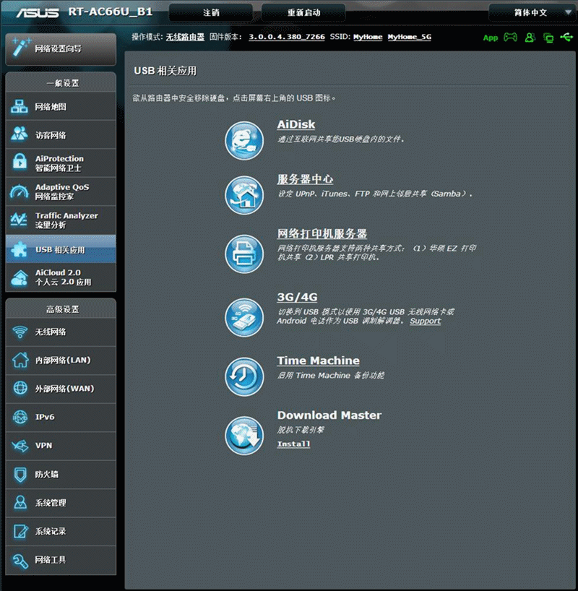Open 防火墙 firewall settings
The width and height of the screenshot is (578, 591).
pyautogui.click(x=61, y=475)
